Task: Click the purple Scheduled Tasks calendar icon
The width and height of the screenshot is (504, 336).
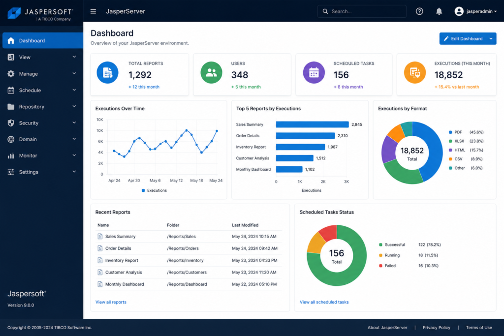Action: click(x=314, y=73)
